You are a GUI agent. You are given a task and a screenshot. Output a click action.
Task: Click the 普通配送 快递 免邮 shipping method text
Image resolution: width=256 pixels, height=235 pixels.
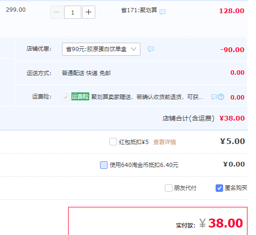86,73
